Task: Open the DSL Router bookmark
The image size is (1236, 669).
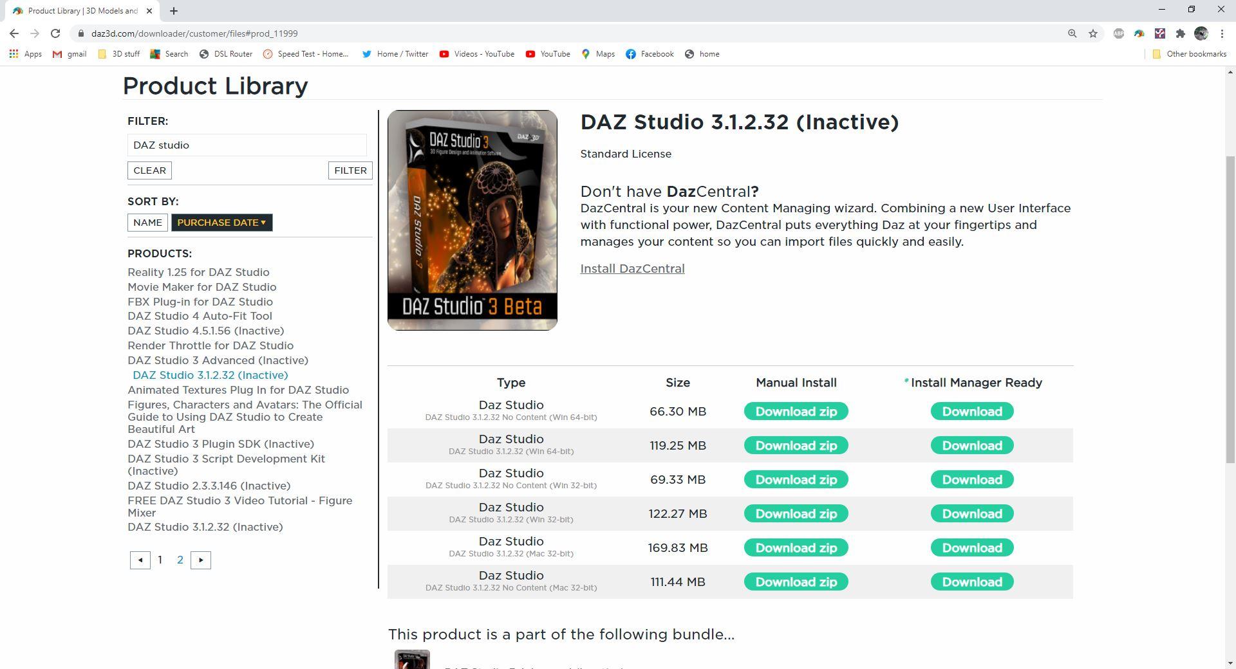Action: pyautogui.click(x=226, y=54)
